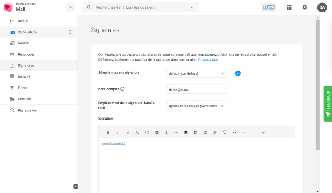Expand more editor toolbar options chevron
Screen dimensions: 332x193
tap(264, 132)
